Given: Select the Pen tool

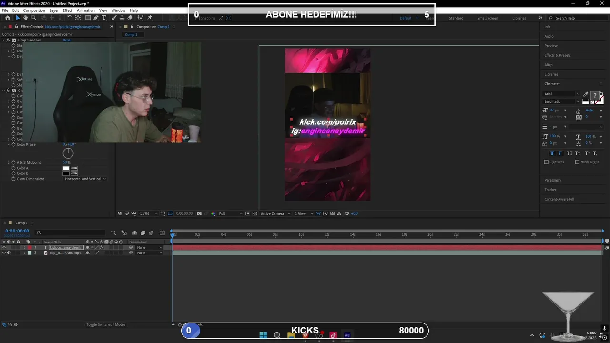Looking at the screenshot, I should pos(96,18).
